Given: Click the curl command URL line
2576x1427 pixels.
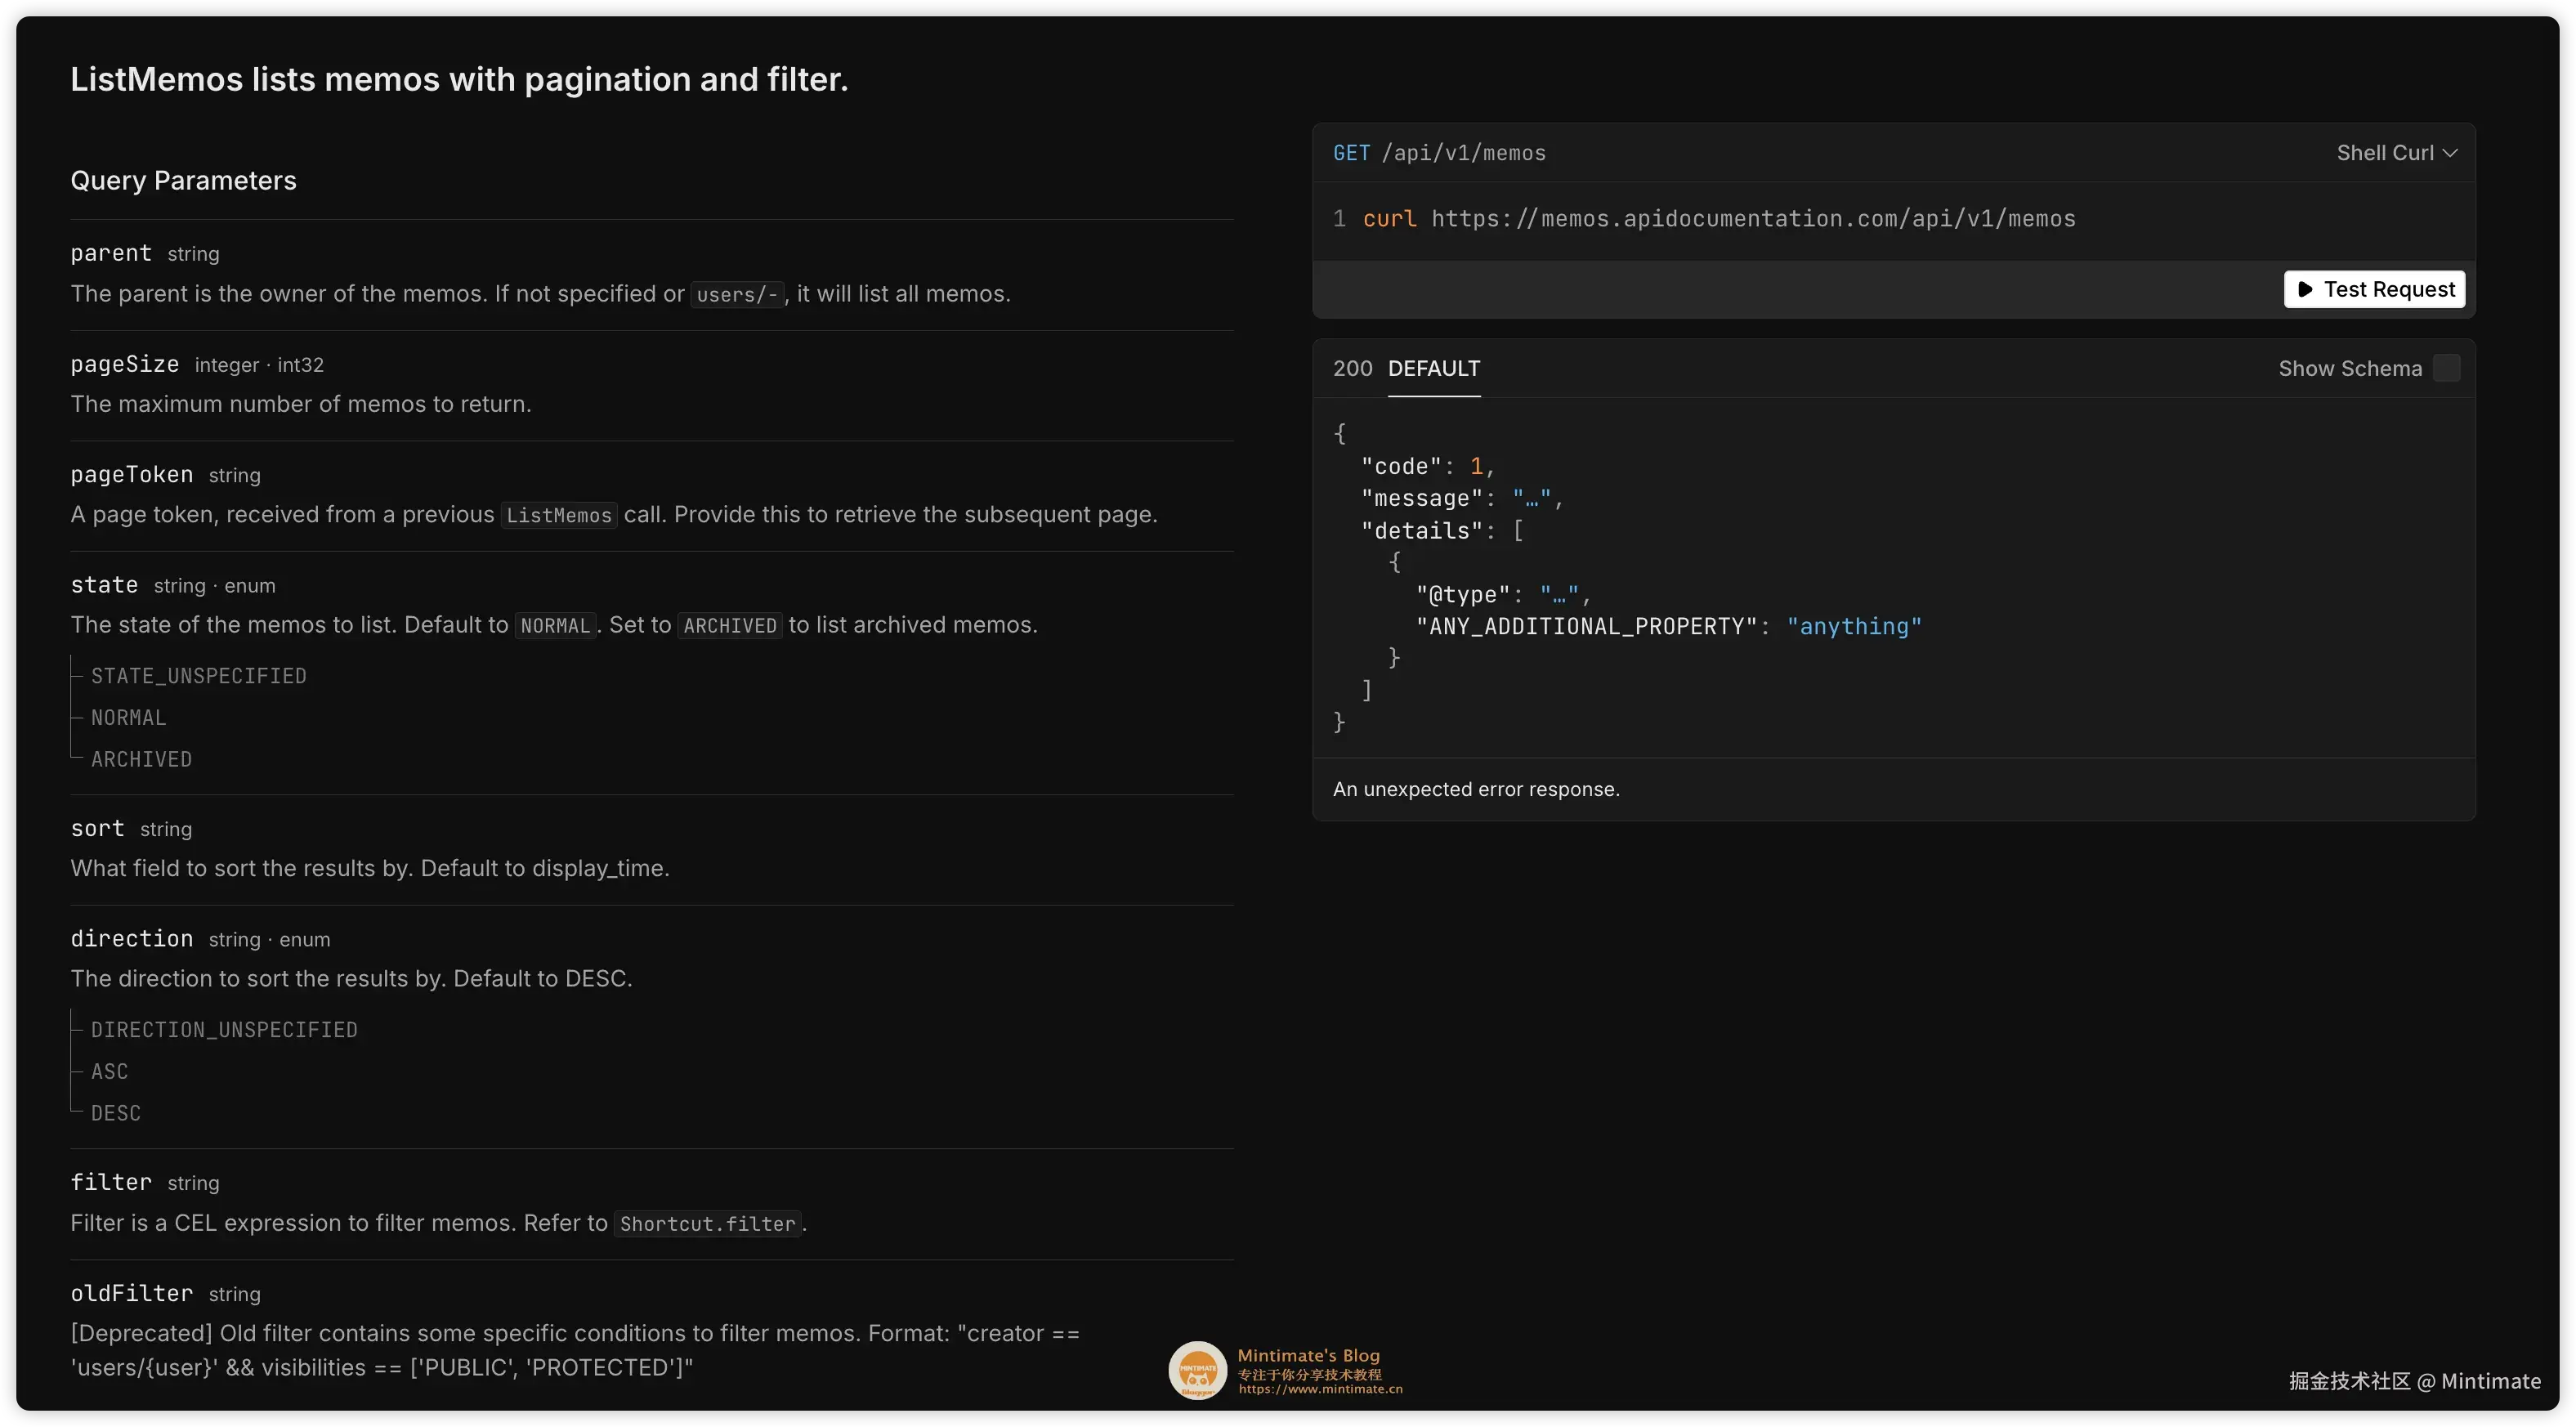Looking at the screenshot, I should pyautogui.click(x=1752, y=219).
